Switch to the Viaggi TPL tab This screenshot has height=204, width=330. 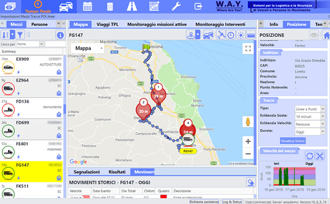coord(107,24)
